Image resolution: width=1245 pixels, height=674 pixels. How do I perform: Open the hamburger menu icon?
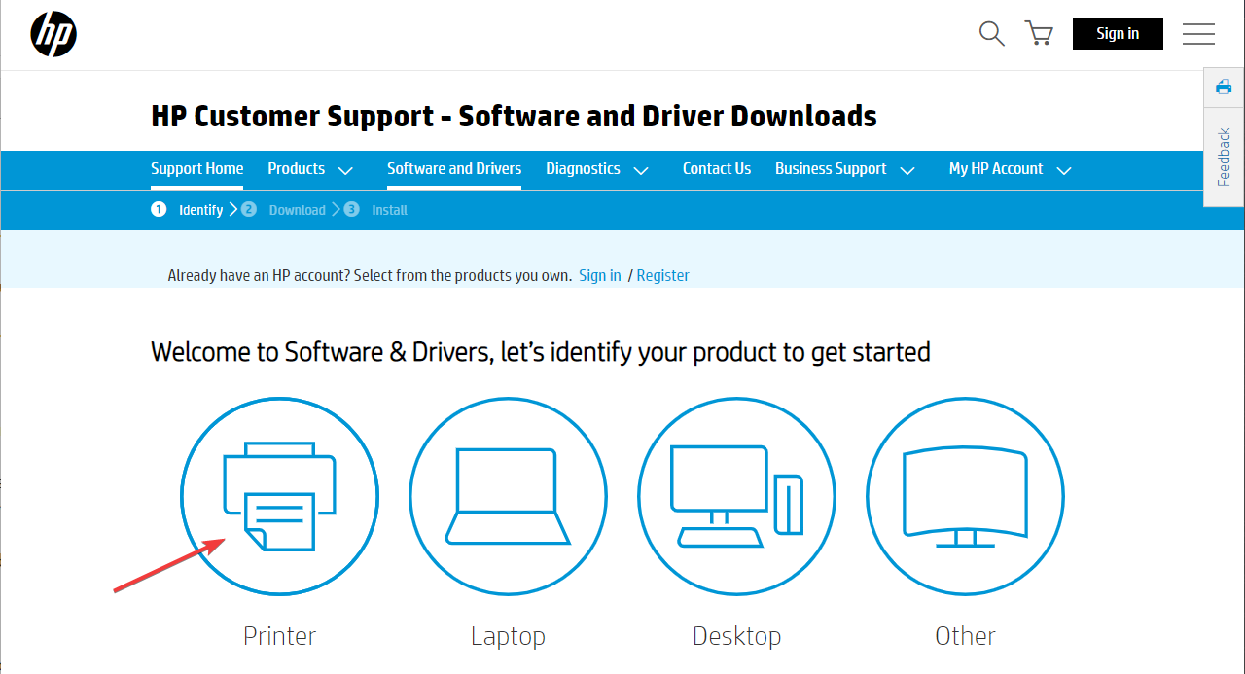click(x=1198, y=34)
